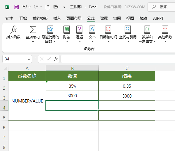Click the 插入函数 fx button
This screenshot has width=175, height=151.
13,32
